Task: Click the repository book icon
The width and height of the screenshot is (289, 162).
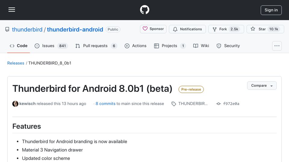Action: pyautogui.click(x=7, y=29)
